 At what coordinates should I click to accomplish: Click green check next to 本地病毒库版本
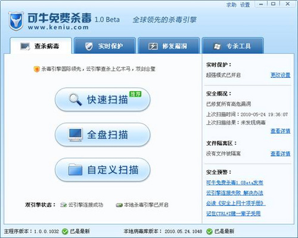pyautogui.click(x=209, y=231)
